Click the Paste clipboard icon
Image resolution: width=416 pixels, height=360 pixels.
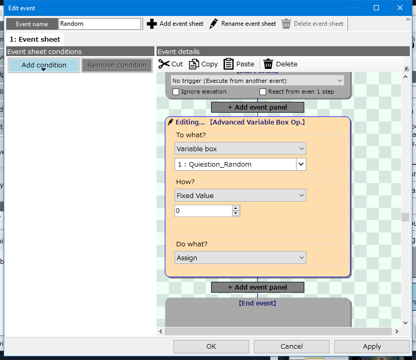pos(229,64)
